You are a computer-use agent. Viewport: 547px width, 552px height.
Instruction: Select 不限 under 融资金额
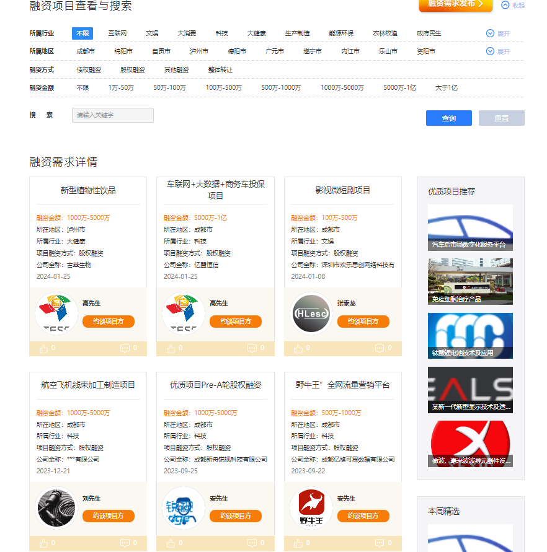click(82, 87)
